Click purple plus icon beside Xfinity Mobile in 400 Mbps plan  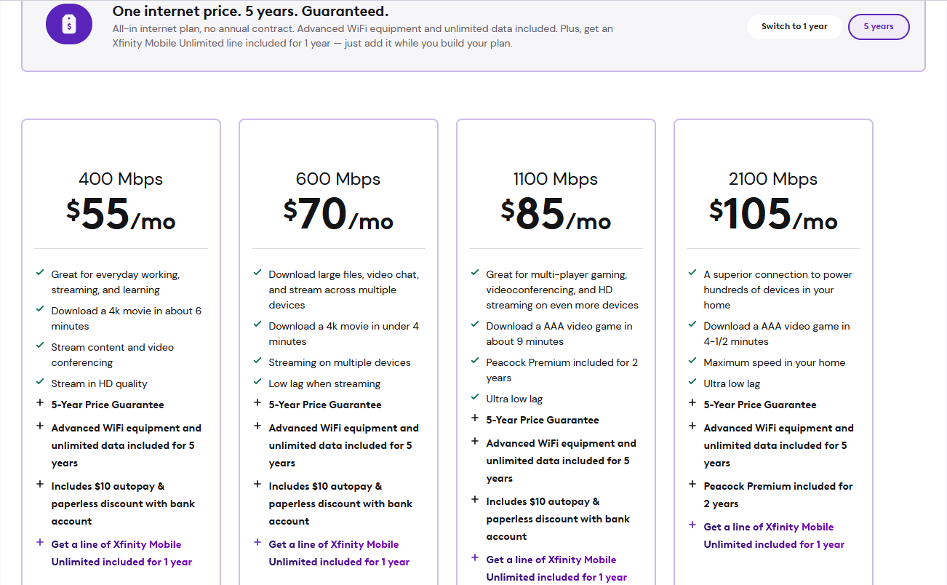[x=40, y=543]
